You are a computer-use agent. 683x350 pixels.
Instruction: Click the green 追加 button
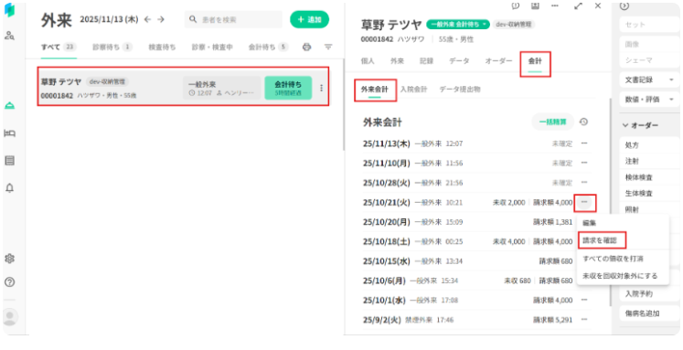point(309,19)
